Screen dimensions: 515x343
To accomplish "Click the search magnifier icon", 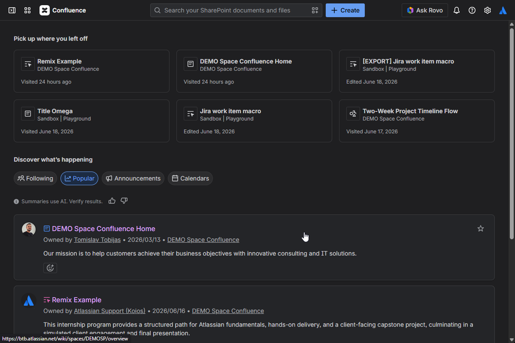I will pyautogui.click(x=157, y=10).
